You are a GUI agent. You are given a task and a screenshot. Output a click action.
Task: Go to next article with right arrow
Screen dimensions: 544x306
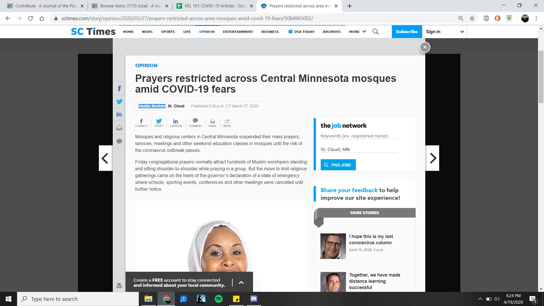[433, 158]
